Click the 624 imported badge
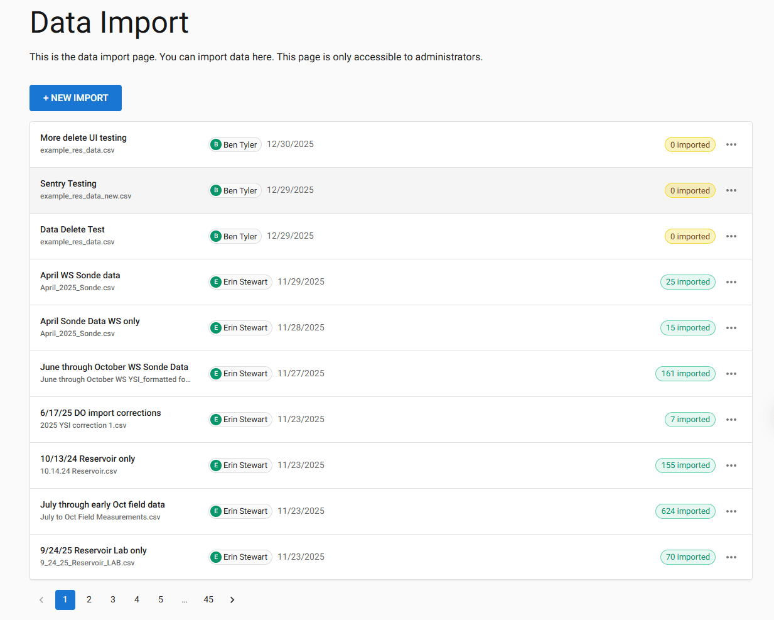 pyautogui.click(x=685, y=511)
